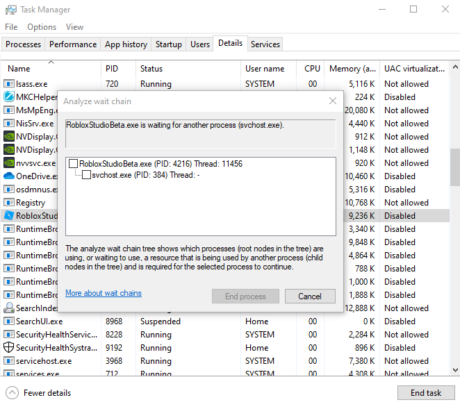
Task: Click the scrollbar up arrow
Action: point(455,67)
